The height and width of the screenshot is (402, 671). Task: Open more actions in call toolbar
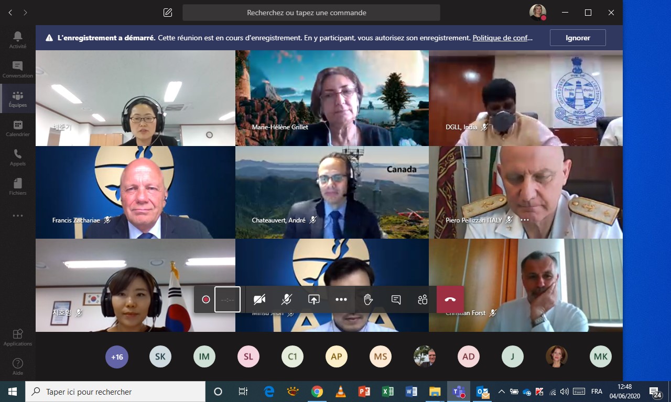pyautogui.click(x=341, y=299)
